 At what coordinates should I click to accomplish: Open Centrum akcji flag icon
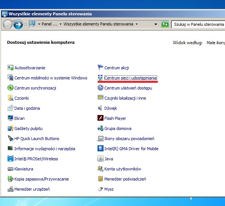click(x=100, y=68)
